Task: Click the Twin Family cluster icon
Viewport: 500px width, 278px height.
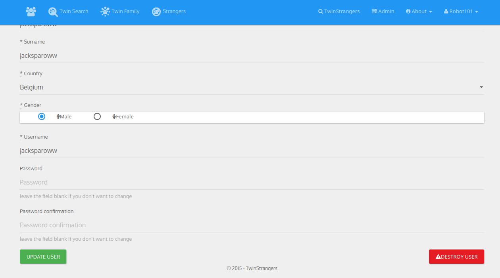Action: (x=105, y=11)
